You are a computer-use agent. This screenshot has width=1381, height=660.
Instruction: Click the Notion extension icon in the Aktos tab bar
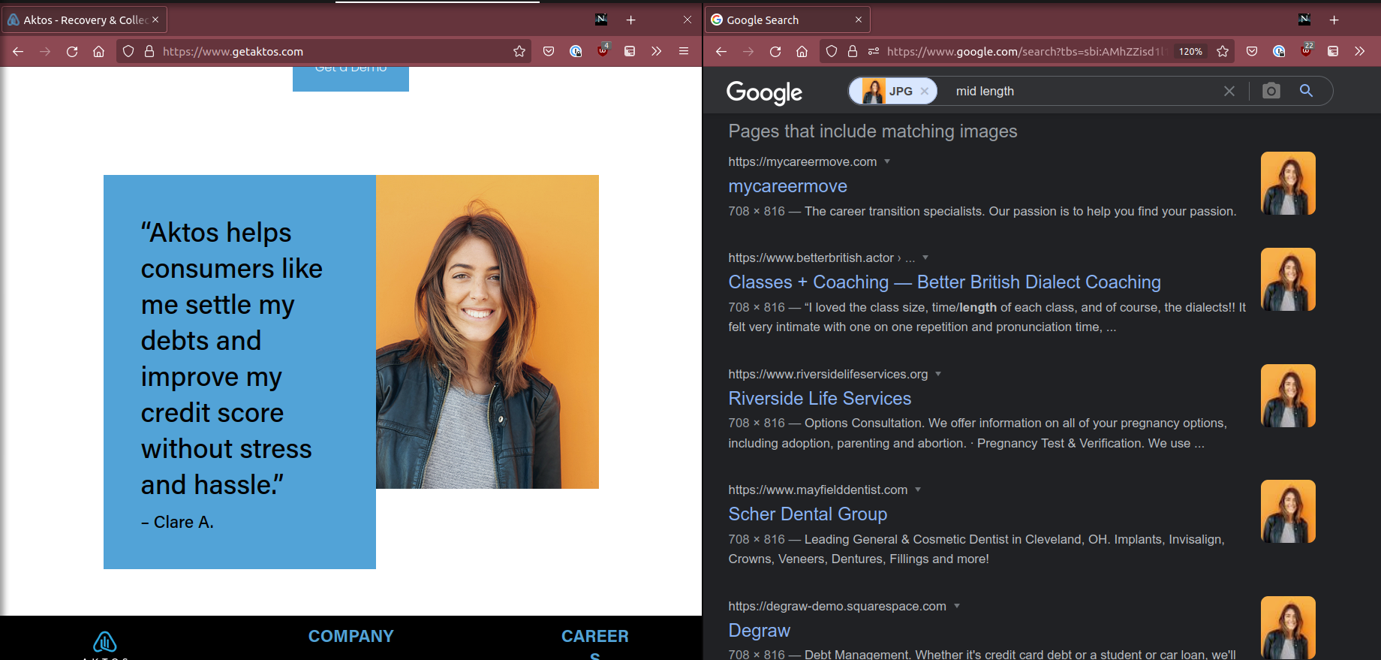601,20
